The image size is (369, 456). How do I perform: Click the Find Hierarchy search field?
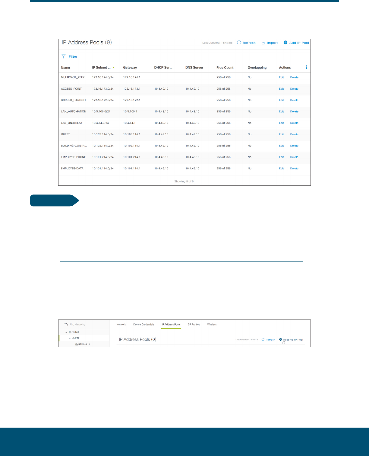(77, 325)
